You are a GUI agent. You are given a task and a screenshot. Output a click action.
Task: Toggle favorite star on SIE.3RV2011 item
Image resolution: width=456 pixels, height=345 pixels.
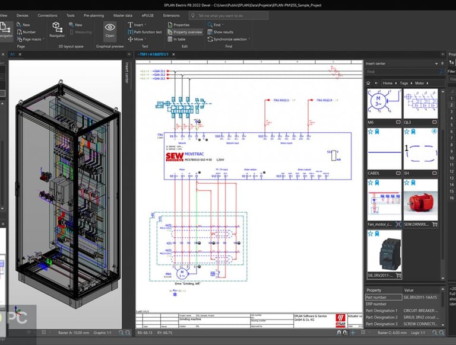point(369,234)
